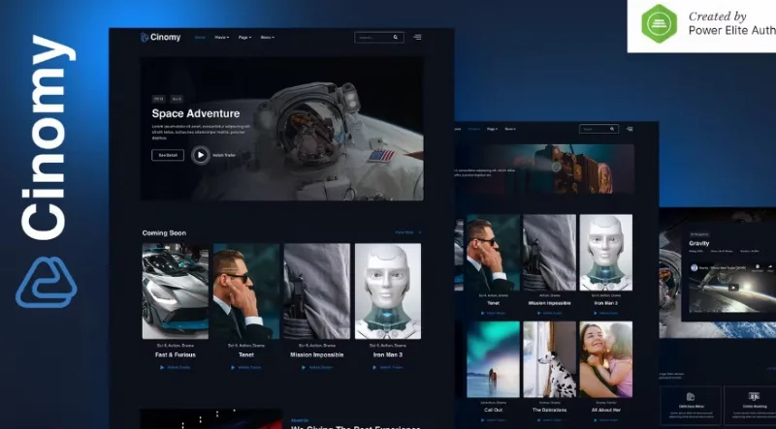Click play icon under Iron Man 3 in Coming Soon

coord(374,368)
